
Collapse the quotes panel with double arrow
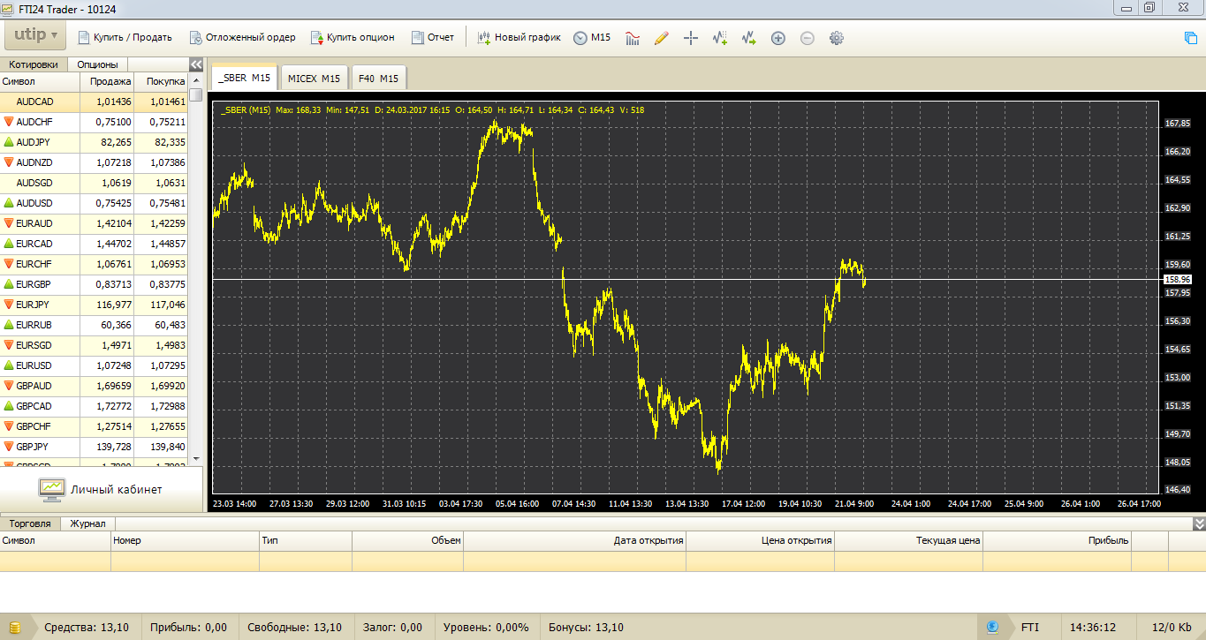[x=196, y=64]
